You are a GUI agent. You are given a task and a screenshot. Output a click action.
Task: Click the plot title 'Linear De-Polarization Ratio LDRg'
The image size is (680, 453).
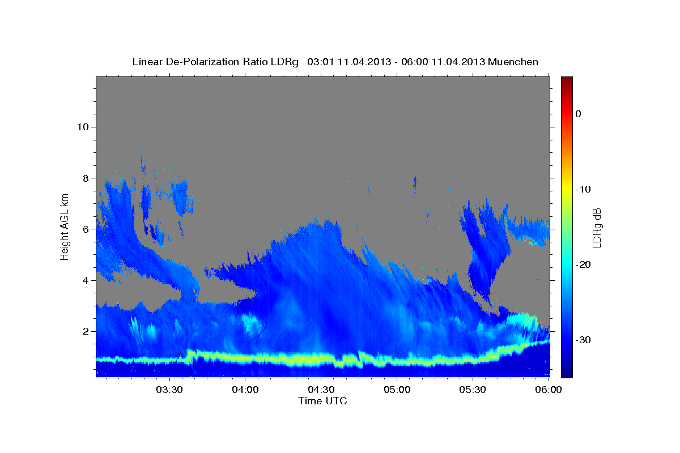click(x=215, y=62)
